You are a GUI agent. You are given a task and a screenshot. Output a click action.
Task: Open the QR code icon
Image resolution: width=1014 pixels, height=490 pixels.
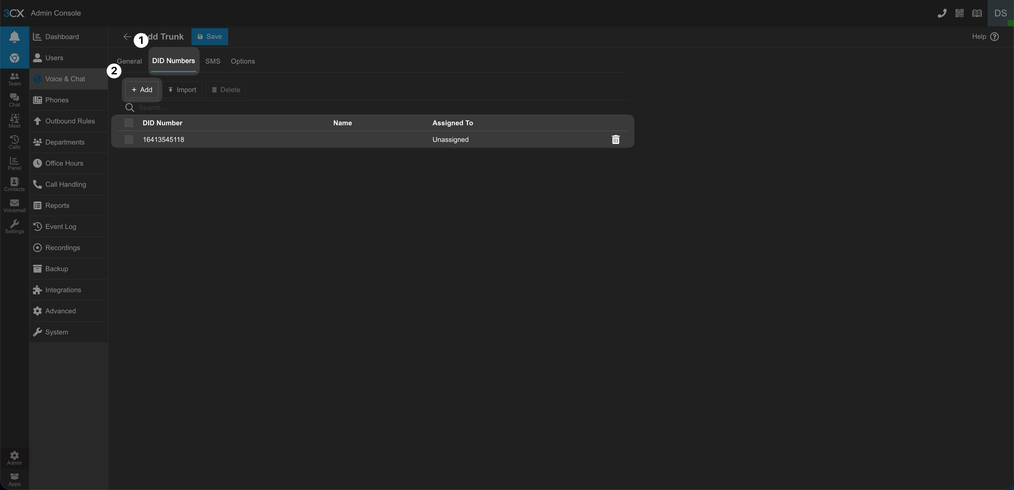[x=959, y=13]
